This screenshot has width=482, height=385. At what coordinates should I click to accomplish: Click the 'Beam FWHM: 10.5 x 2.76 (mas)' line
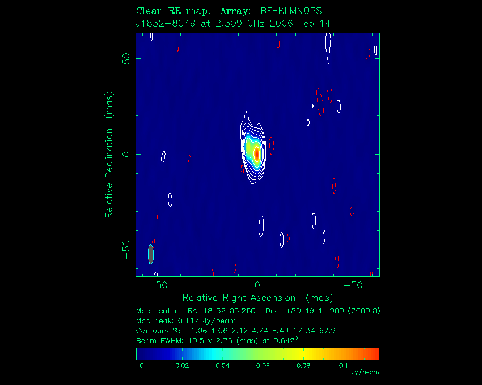[x=217, y=340]
